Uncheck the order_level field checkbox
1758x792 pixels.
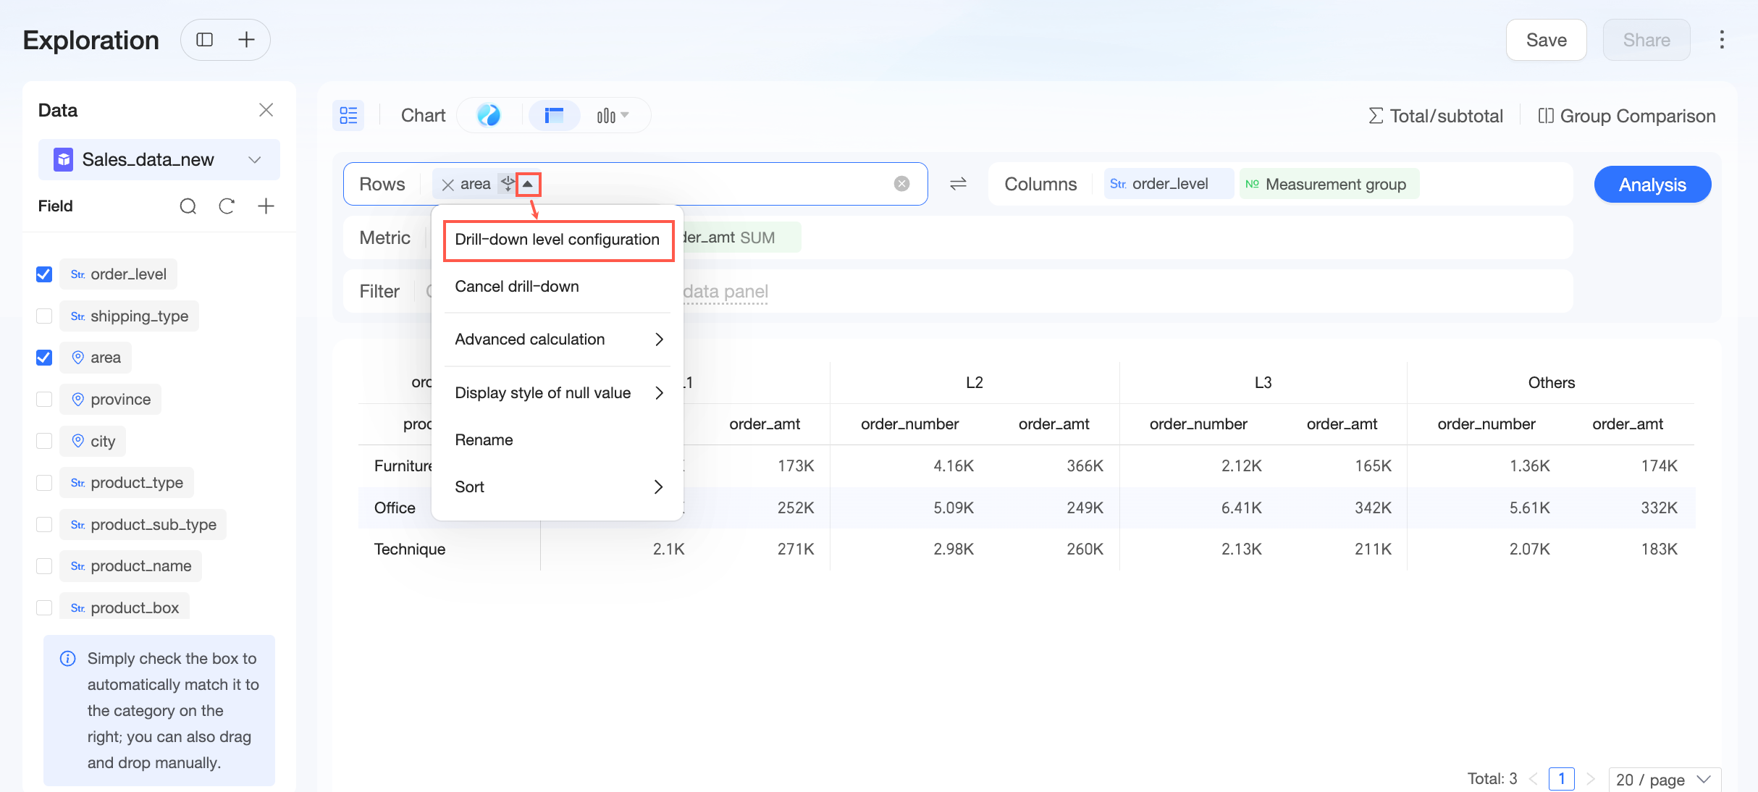(44, 274)
